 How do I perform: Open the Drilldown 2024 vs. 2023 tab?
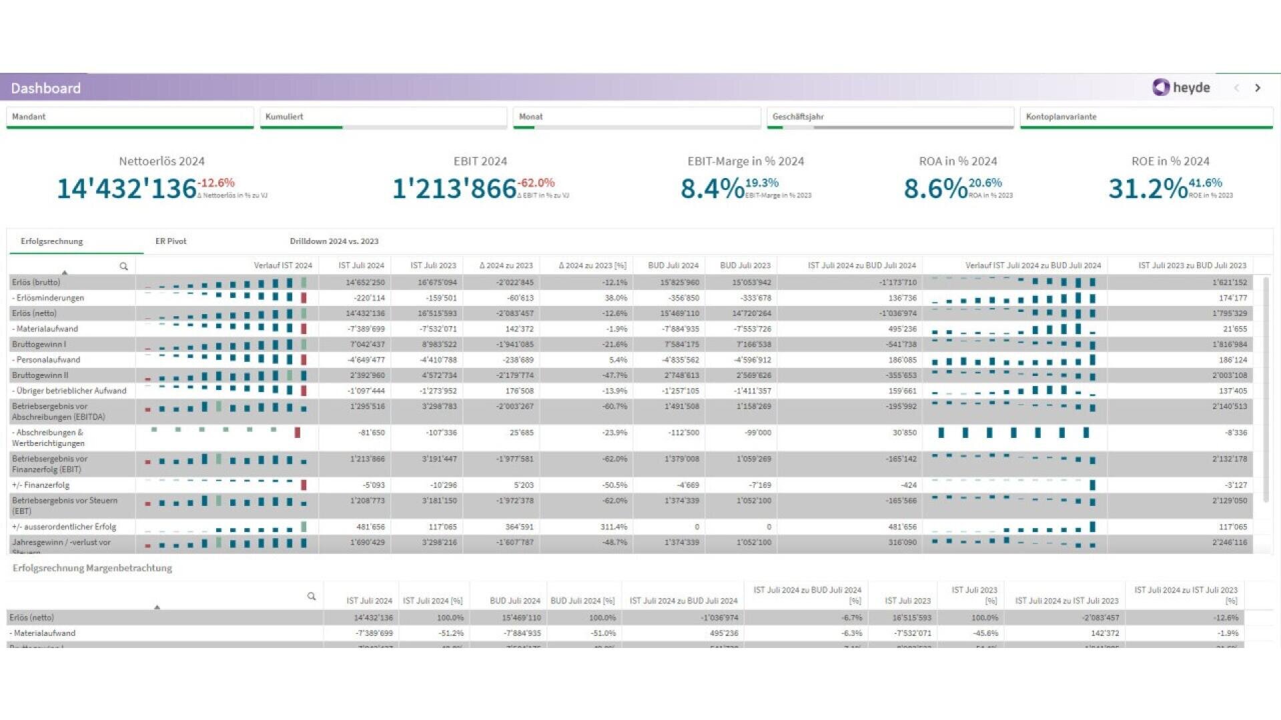[334, 241]
